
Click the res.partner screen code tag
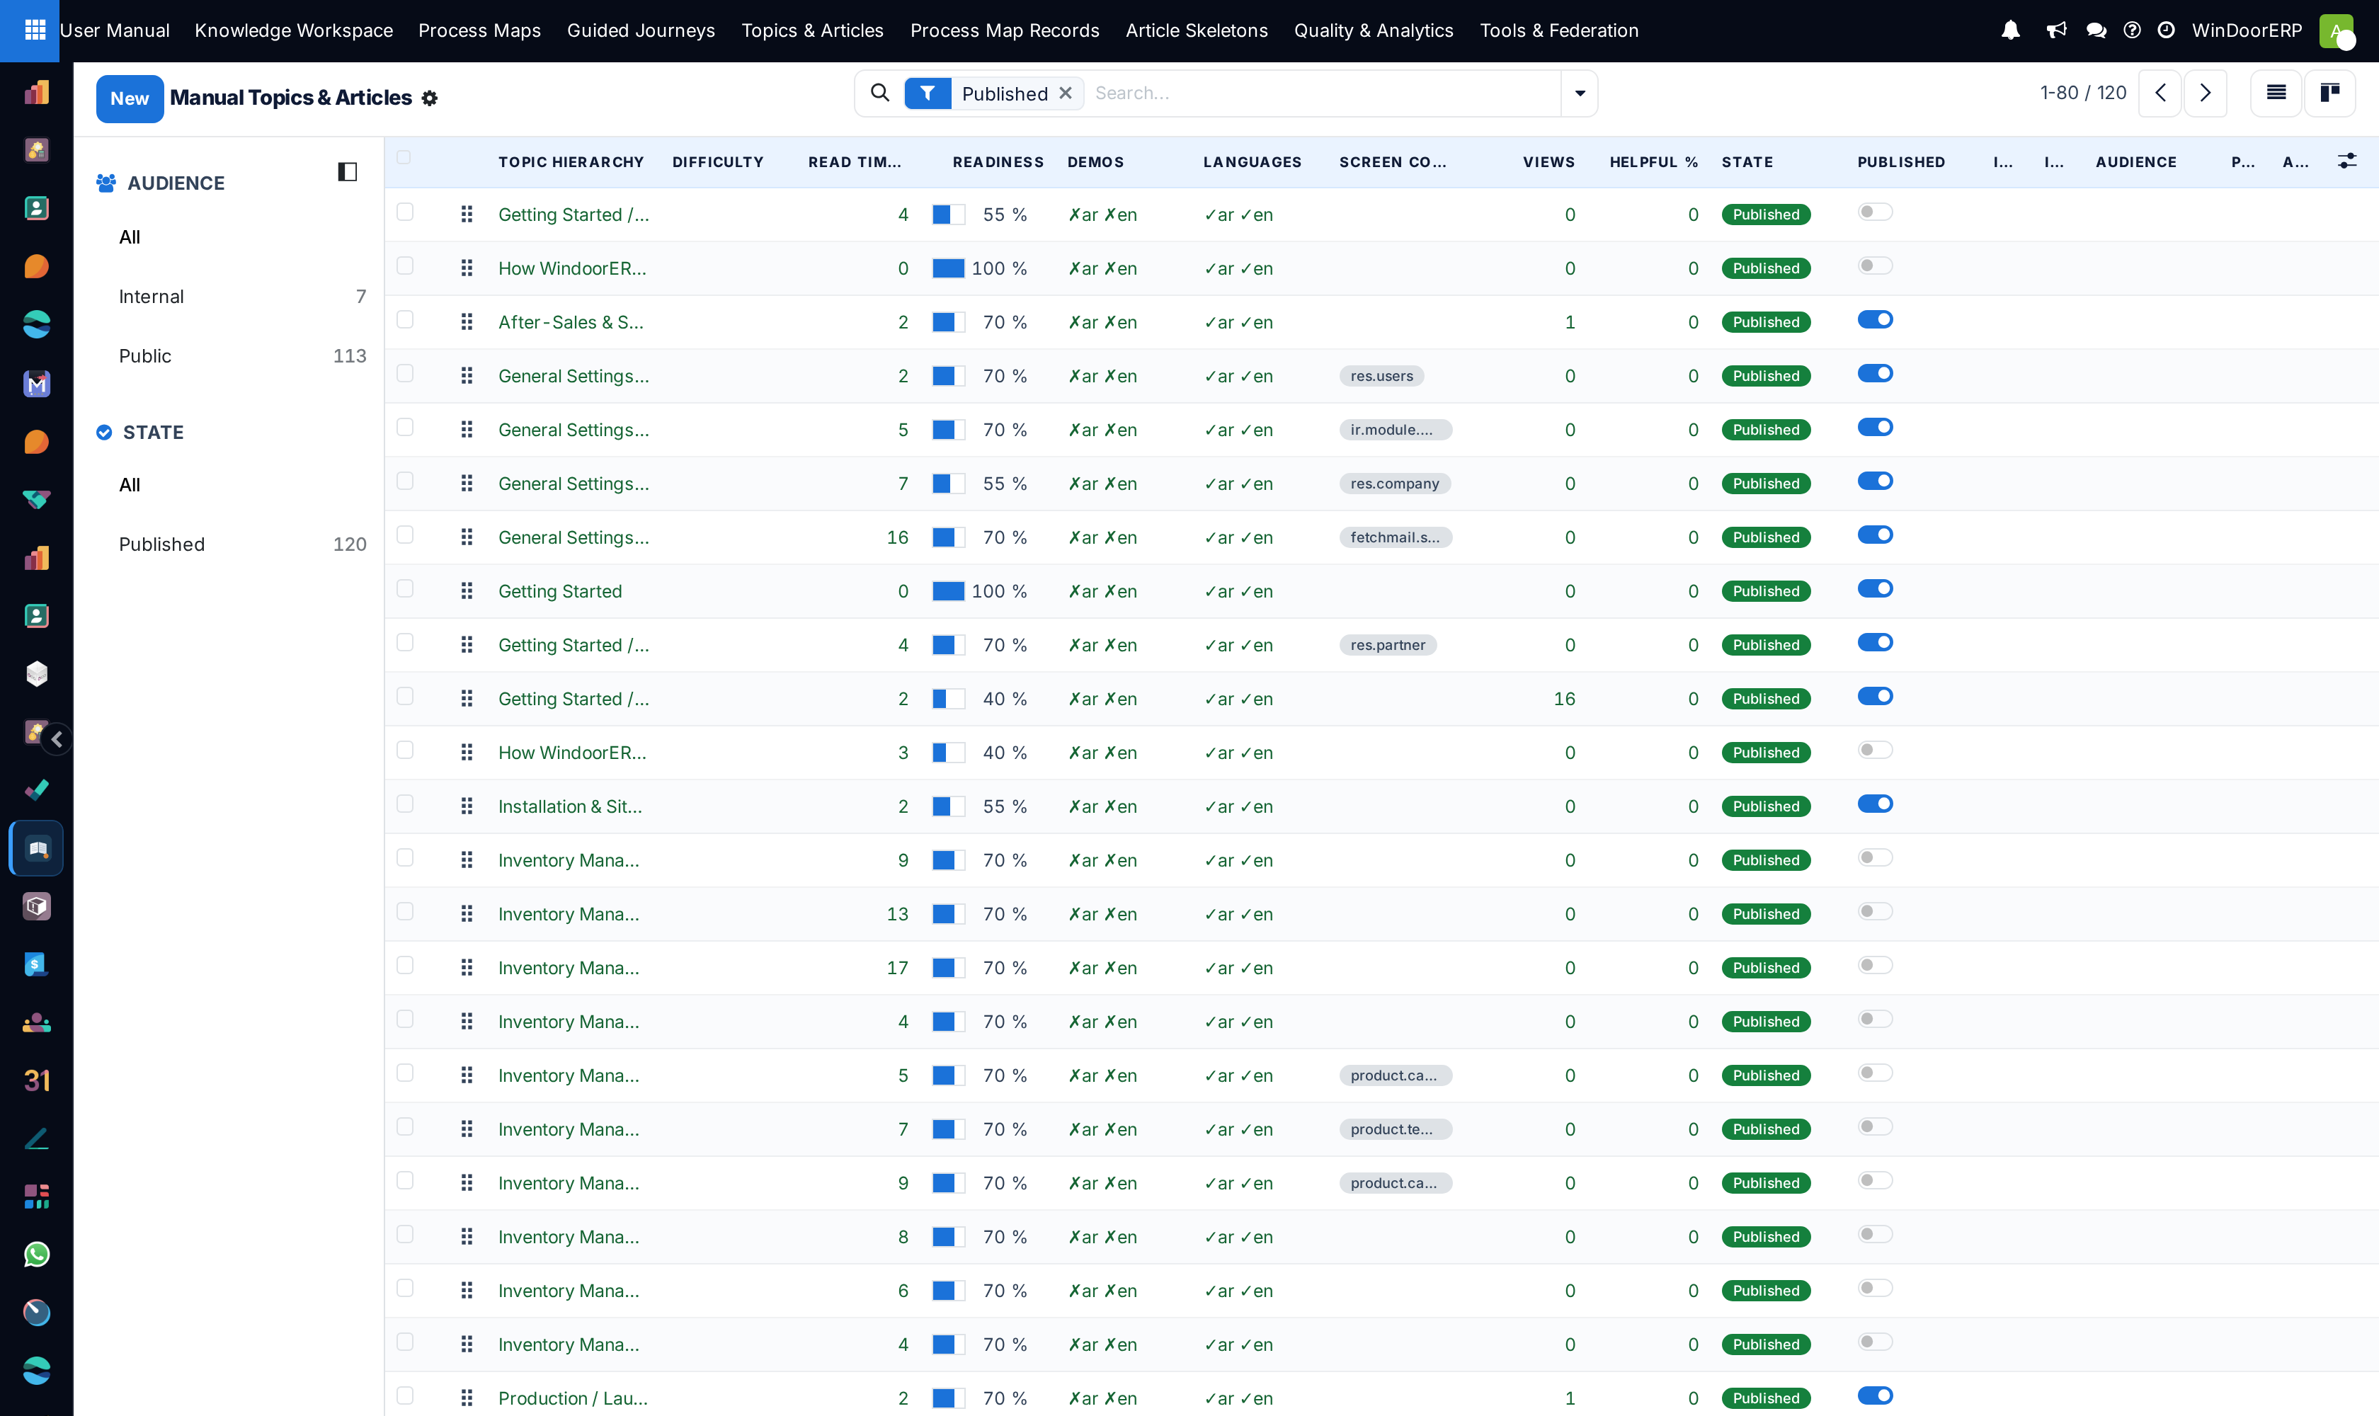point(1388,645)
